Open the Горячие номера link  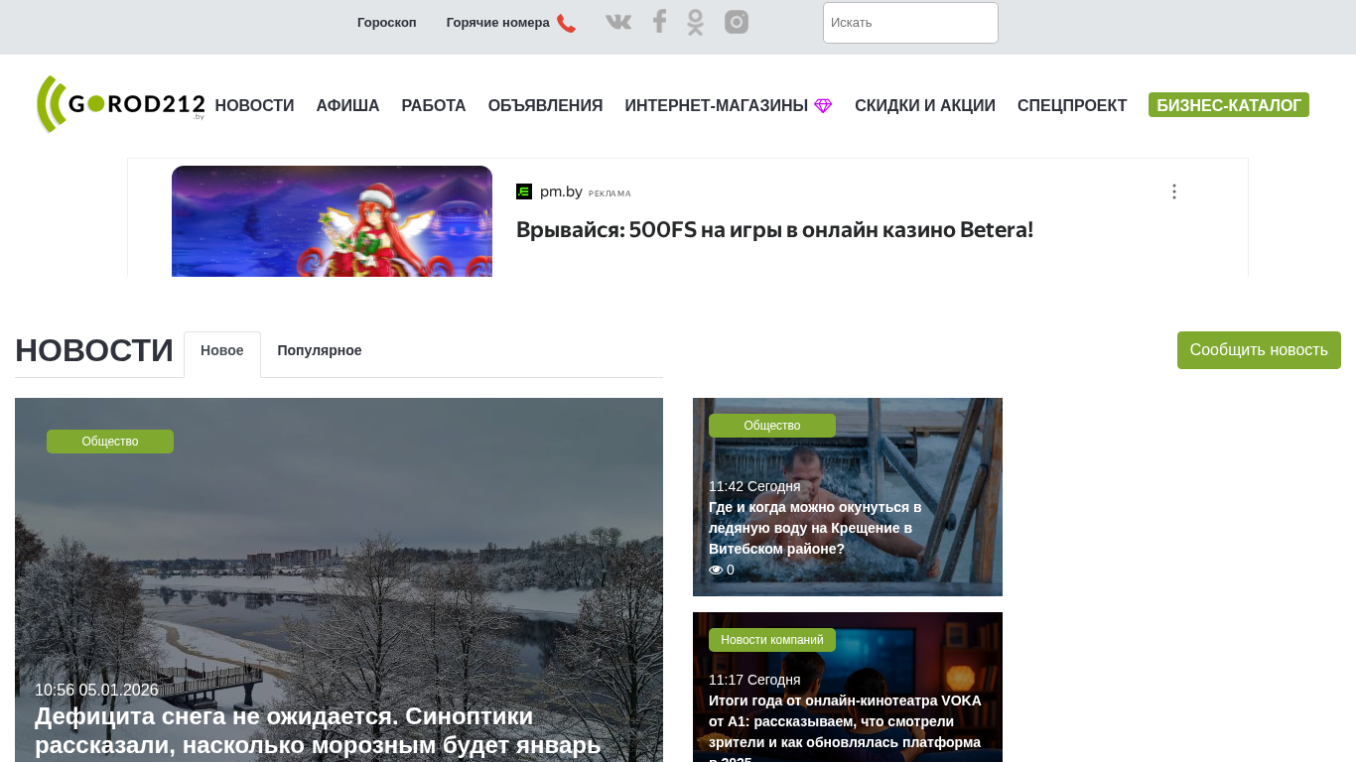(x=498, y=23)
